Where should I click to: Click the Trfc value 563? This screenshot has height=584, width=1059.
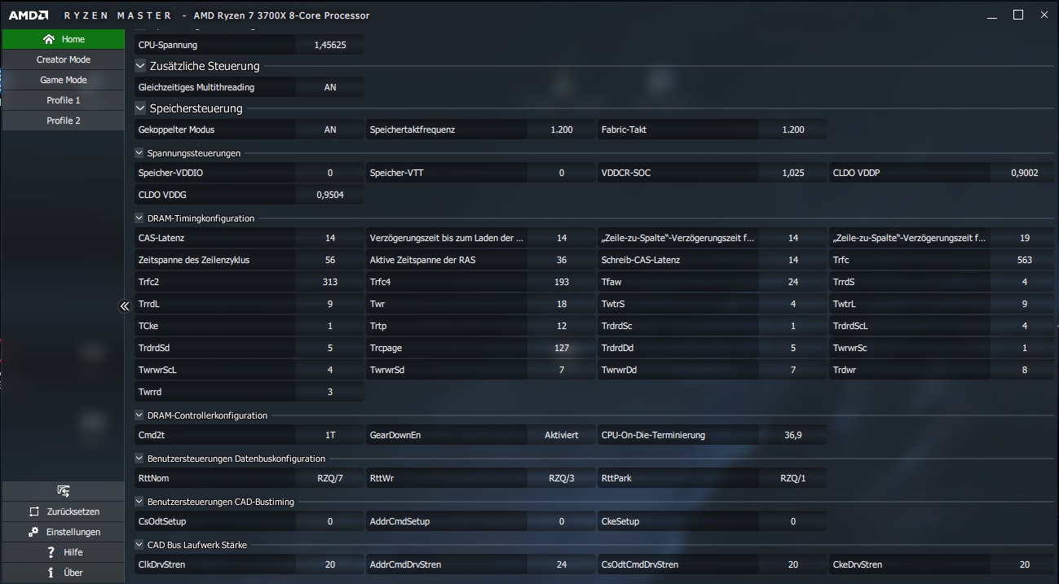(x=1025, y=260)
